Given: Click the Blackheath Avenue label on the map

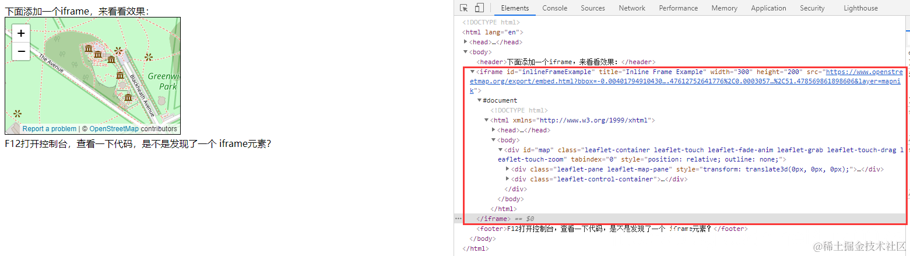Looking at the screenshot, I should click(x=142, y=95).
